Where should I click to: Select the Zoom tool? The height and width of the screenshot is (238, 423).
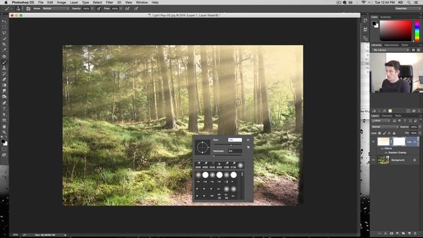tap(4, 132)
